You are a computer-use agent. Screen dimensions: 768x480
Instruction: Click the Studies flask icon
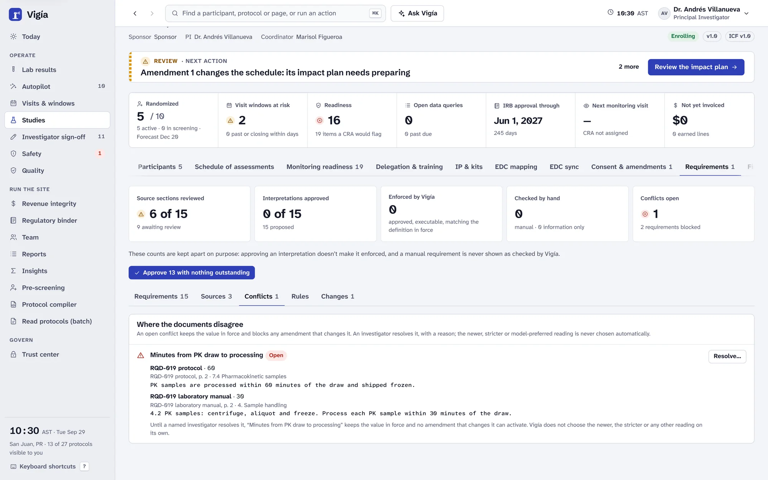click(x=13, y=120)
